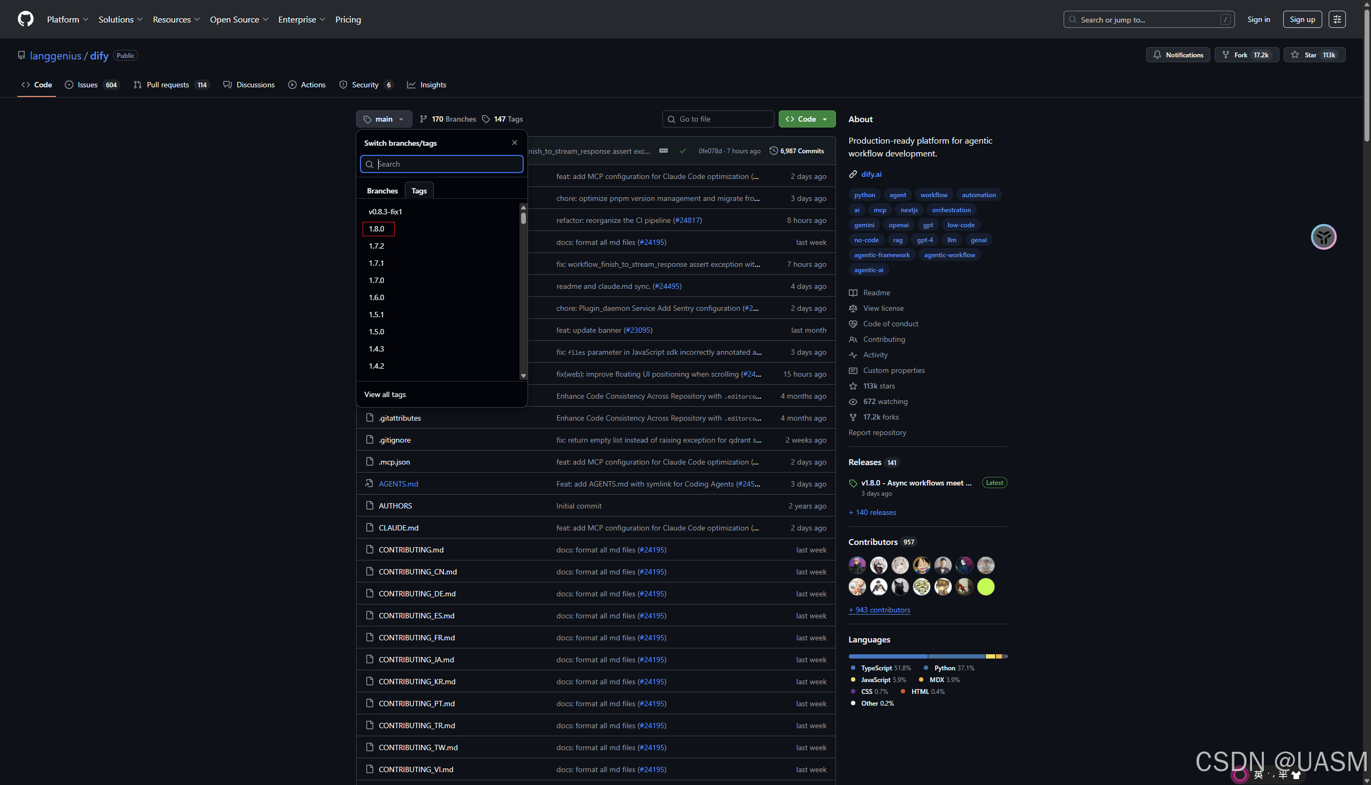Focus the Go to file field
The height and width of the screenshot is (785, 1371).
pyautogui.click(x=718, y=119)
